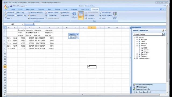Open the Data ribbon tab
Viewport: 172px width, 97px height.
click(x=50, y=9)
